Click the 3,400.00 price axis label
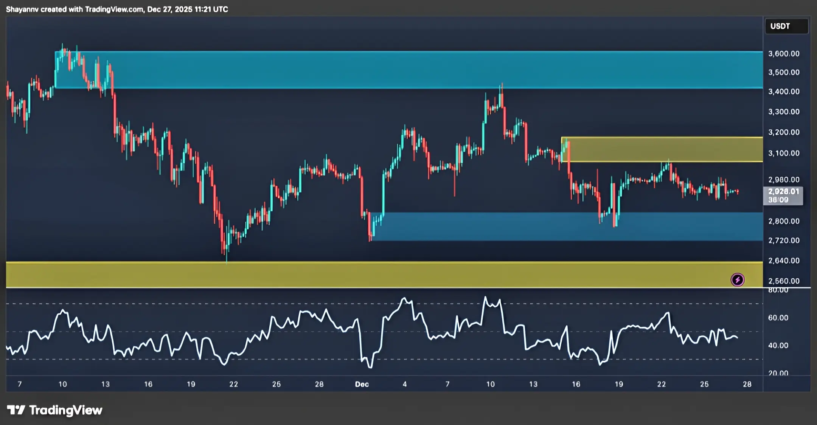817x425 pixels. [x=784, y=92]
